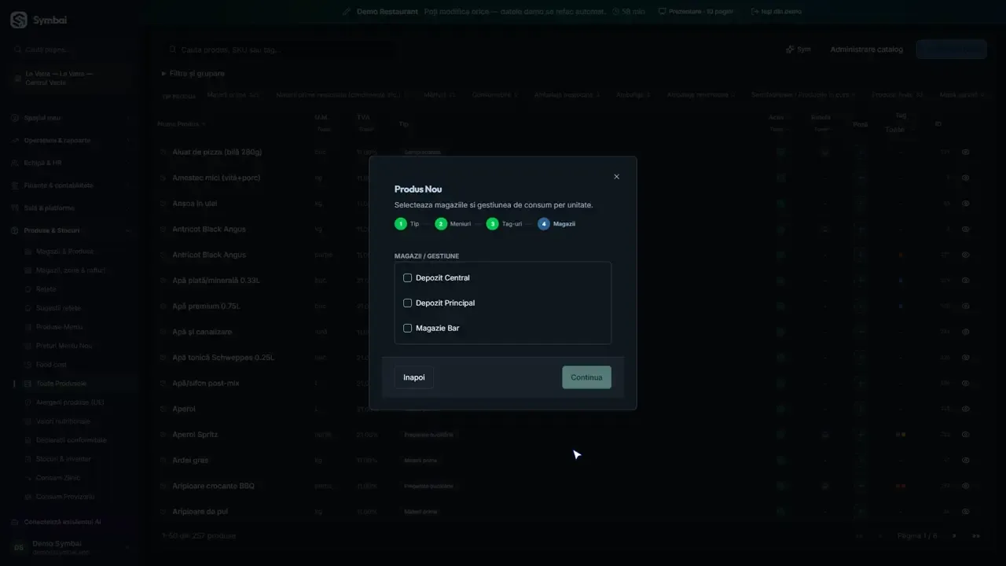Click the Consum Zilnic sidebar icon
This screenshot has height=566, width=1006.
[29, 478]
